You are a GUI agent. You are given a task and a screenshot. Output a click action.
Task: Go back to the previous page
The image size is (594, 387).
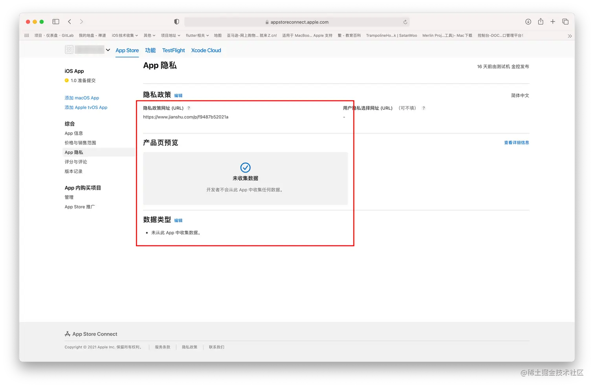tap(70, 22)
